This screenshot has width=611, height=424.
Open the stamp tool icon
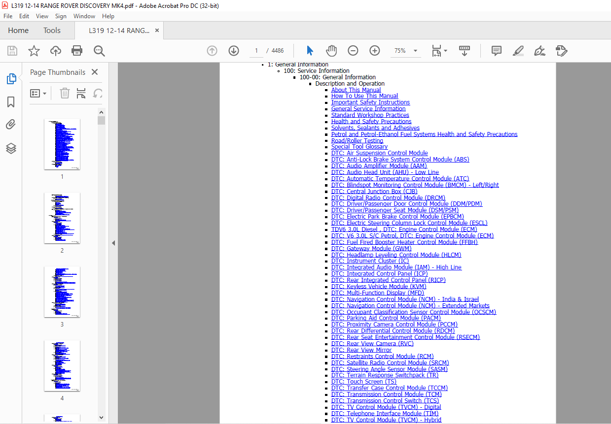[x=561, y=51]
